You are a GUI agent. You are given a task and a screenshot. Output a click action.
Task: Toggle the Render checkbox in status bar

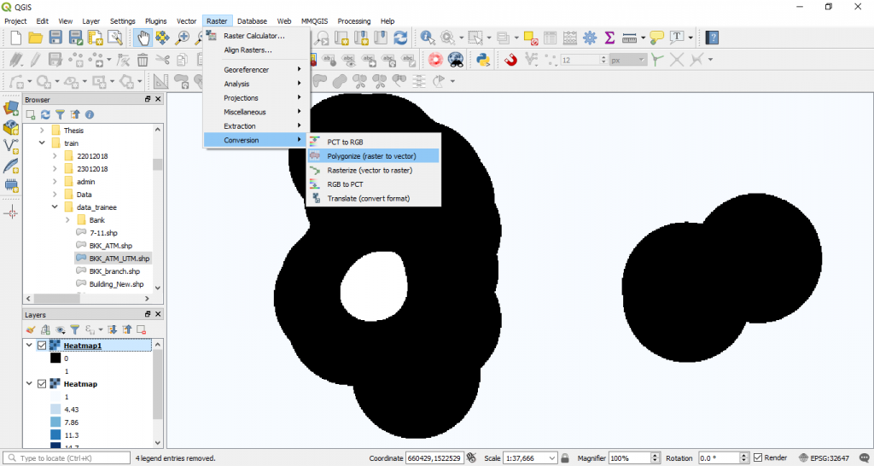click(758, 457)
